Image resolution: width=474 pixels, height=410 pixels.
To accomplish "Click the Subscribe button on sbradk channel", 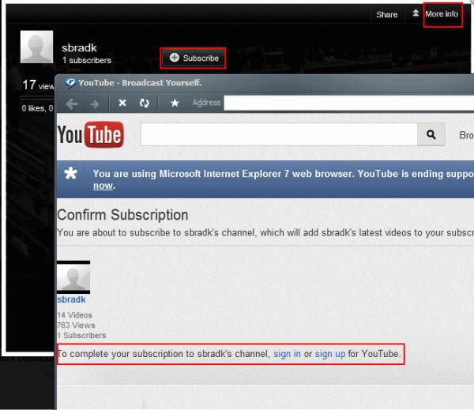I will [194, 58].
